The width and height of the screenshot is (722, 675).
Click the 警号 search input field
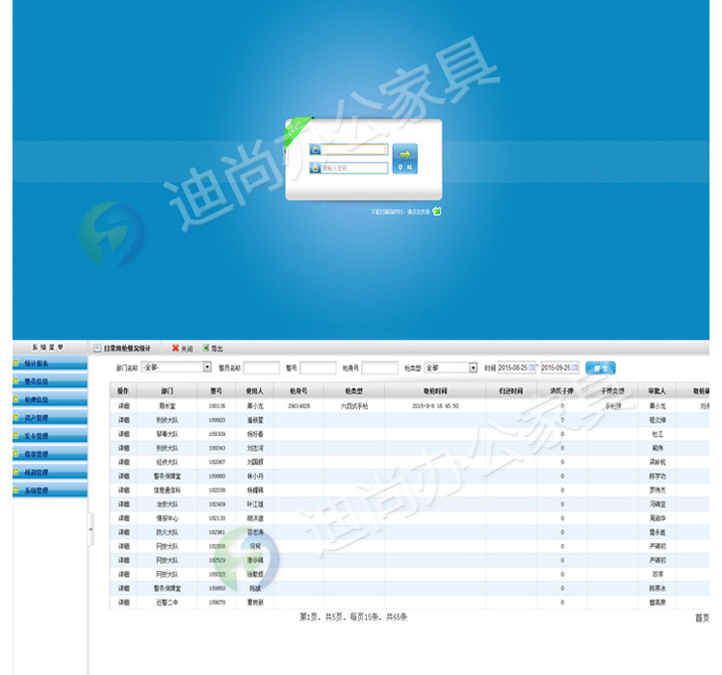pos(318,367)
